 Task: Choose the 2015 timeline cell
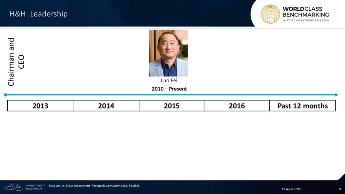pyautogui.click(x=171, y=106)
